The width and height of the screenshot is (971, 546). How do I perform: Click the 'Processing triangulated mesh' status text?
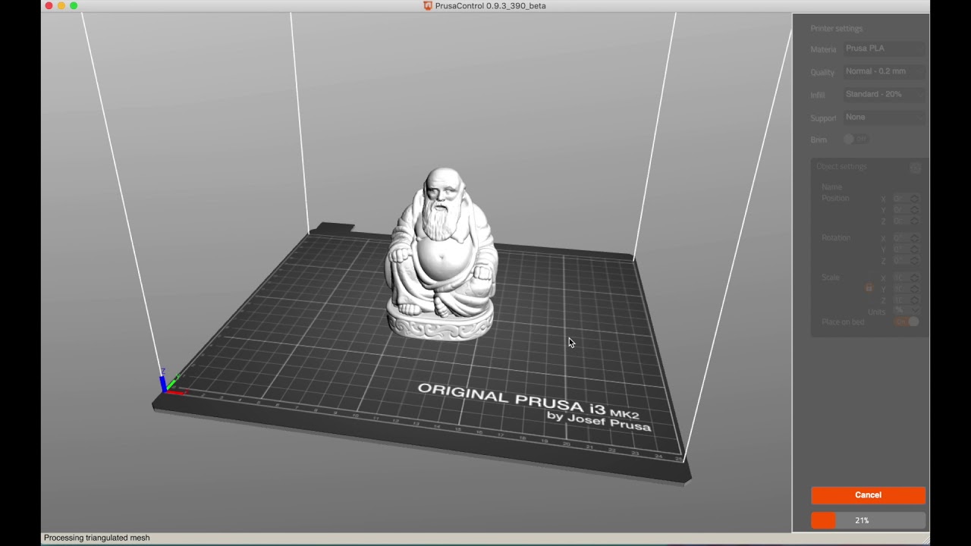[x=96, y=538]
